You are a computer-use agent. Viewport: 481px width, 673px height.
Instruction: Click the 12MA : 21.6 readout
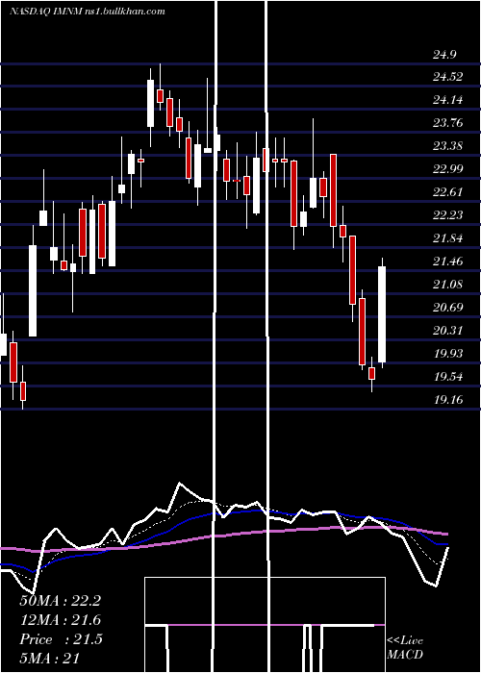[61, 620]
